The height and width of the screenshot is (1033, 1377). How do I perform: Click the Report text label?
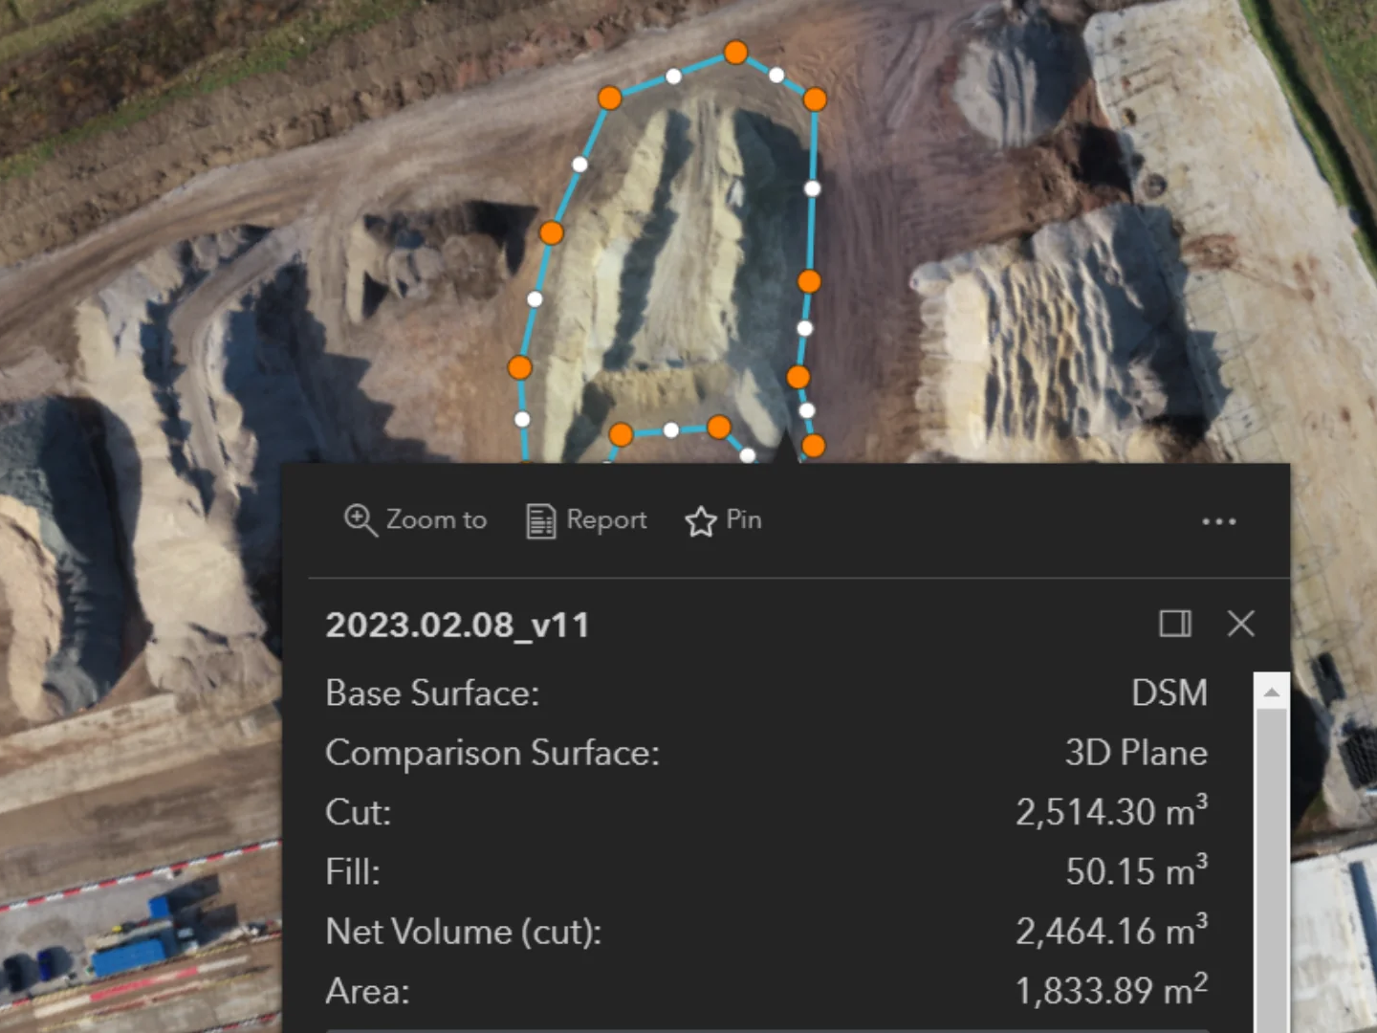tap(606, 520)
